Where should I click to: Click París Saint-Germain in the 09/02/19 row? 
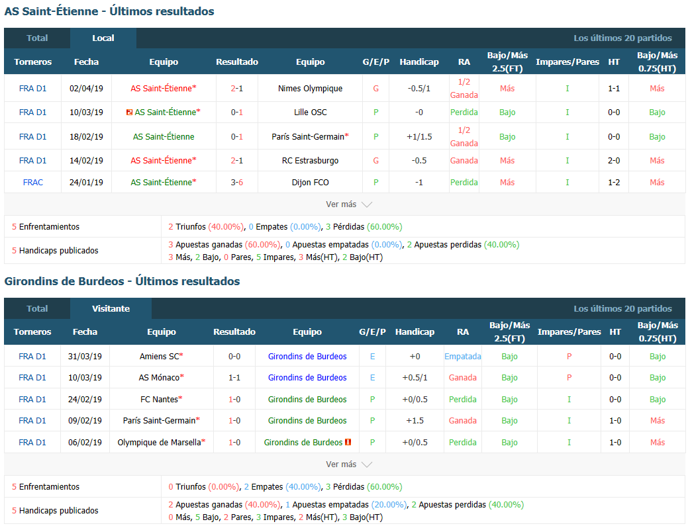click(x=159, y=421)
